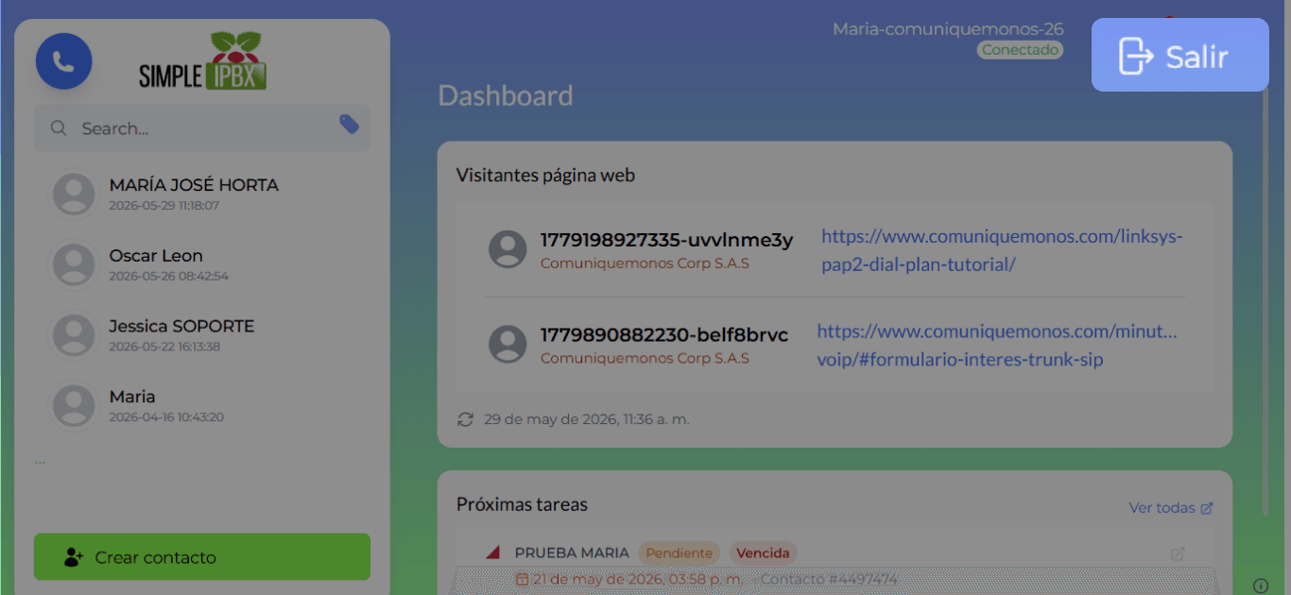Click the 29 de may de 2026 timestamp

pyautogui.click(x=587, y=419)
